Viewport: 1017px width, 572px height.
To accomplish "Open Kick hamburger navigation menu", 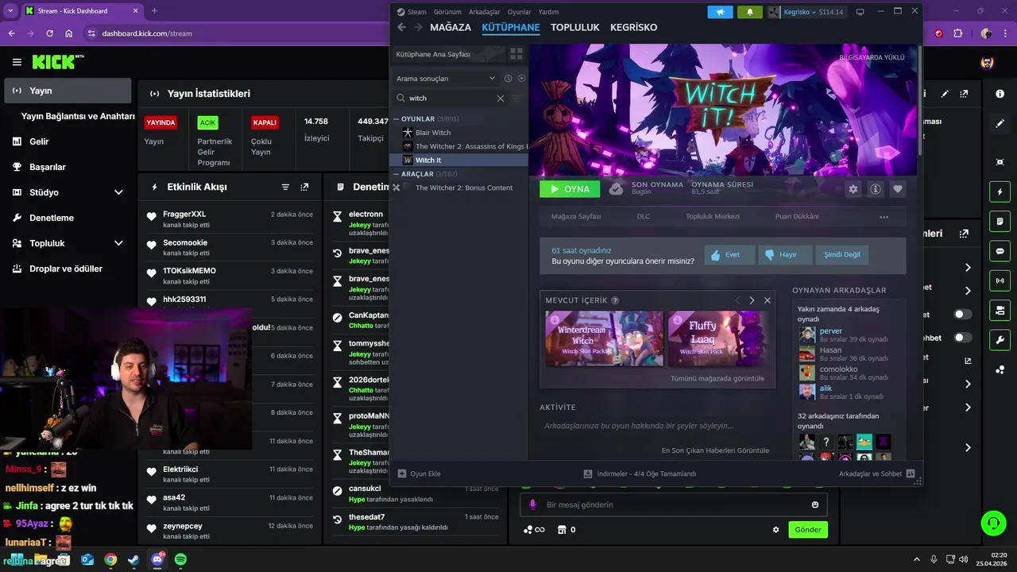I will (x=17, y=62).
